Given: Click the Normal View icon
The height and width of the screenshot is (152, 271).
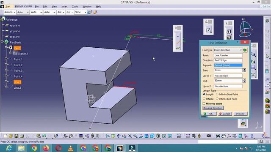Looking at the screenshot, I should tap(141, 136).
